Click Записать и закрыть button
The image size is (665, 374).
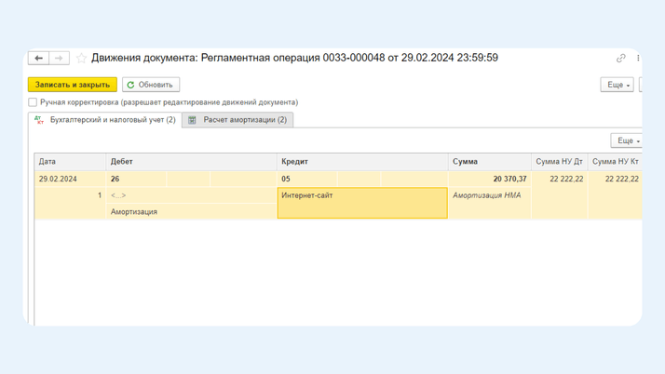pyautogui.click(x=73, y=85)
